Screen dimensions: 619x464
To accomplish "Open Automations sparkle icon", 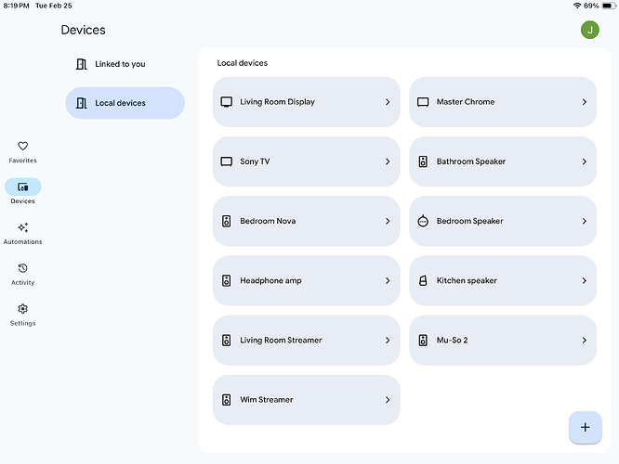I will [23, 227].
